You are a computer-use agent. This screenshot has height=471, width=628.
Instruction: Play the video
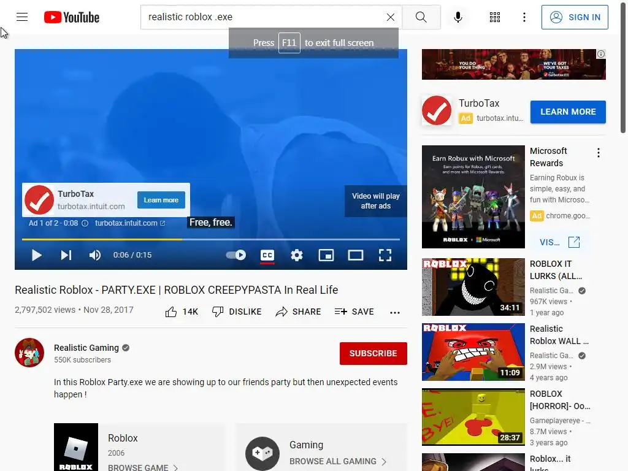pos(36,255)
